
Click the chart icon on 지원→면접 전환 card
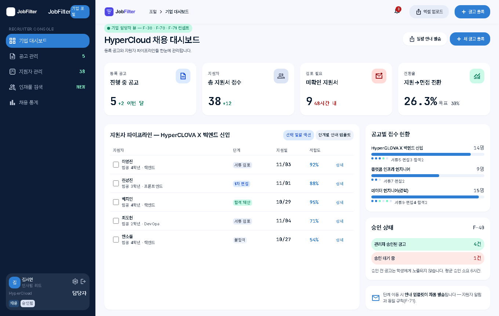click(x=477, y=76)
